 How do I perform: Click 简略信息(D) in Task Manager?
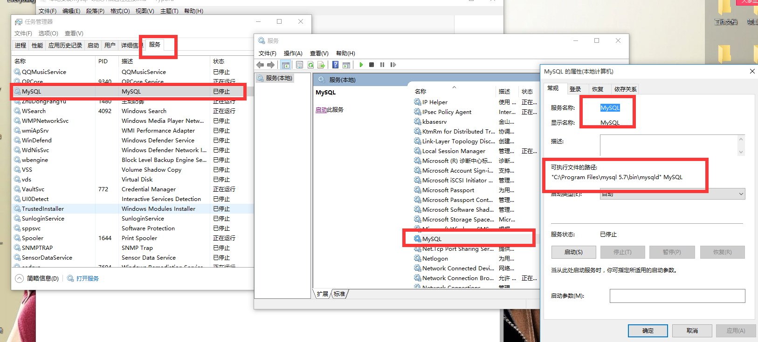click(43, 278)
